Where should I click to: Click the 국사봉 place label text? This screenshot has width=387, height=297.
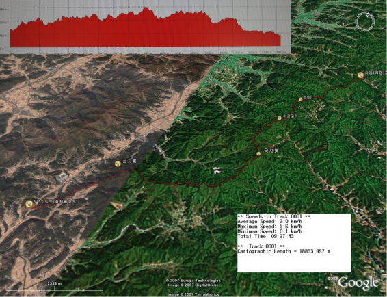[271, 151]
